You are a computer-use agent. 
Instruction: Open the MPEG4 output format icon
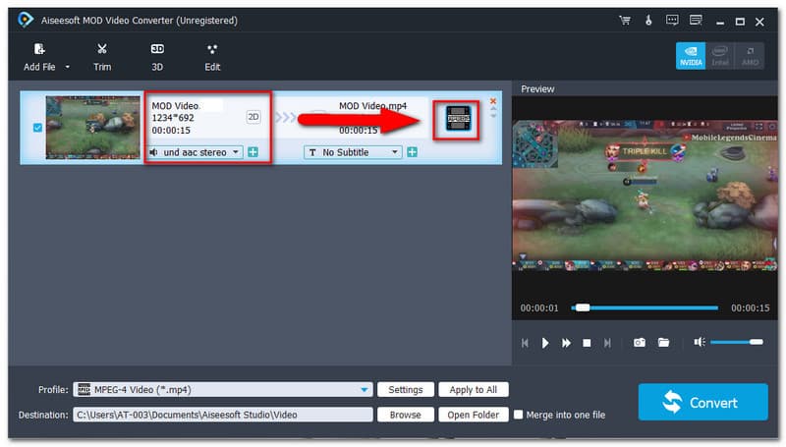(x=458, y=119)
